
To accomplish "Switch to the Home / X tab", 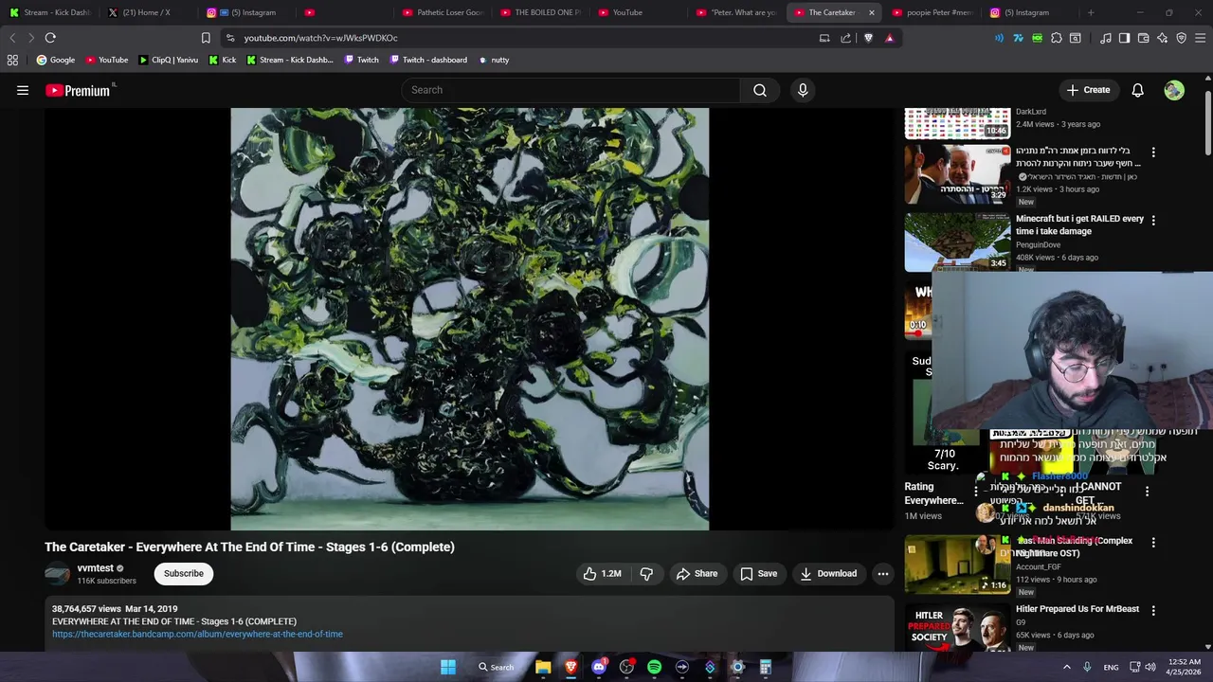I will (x=147, y=12).
